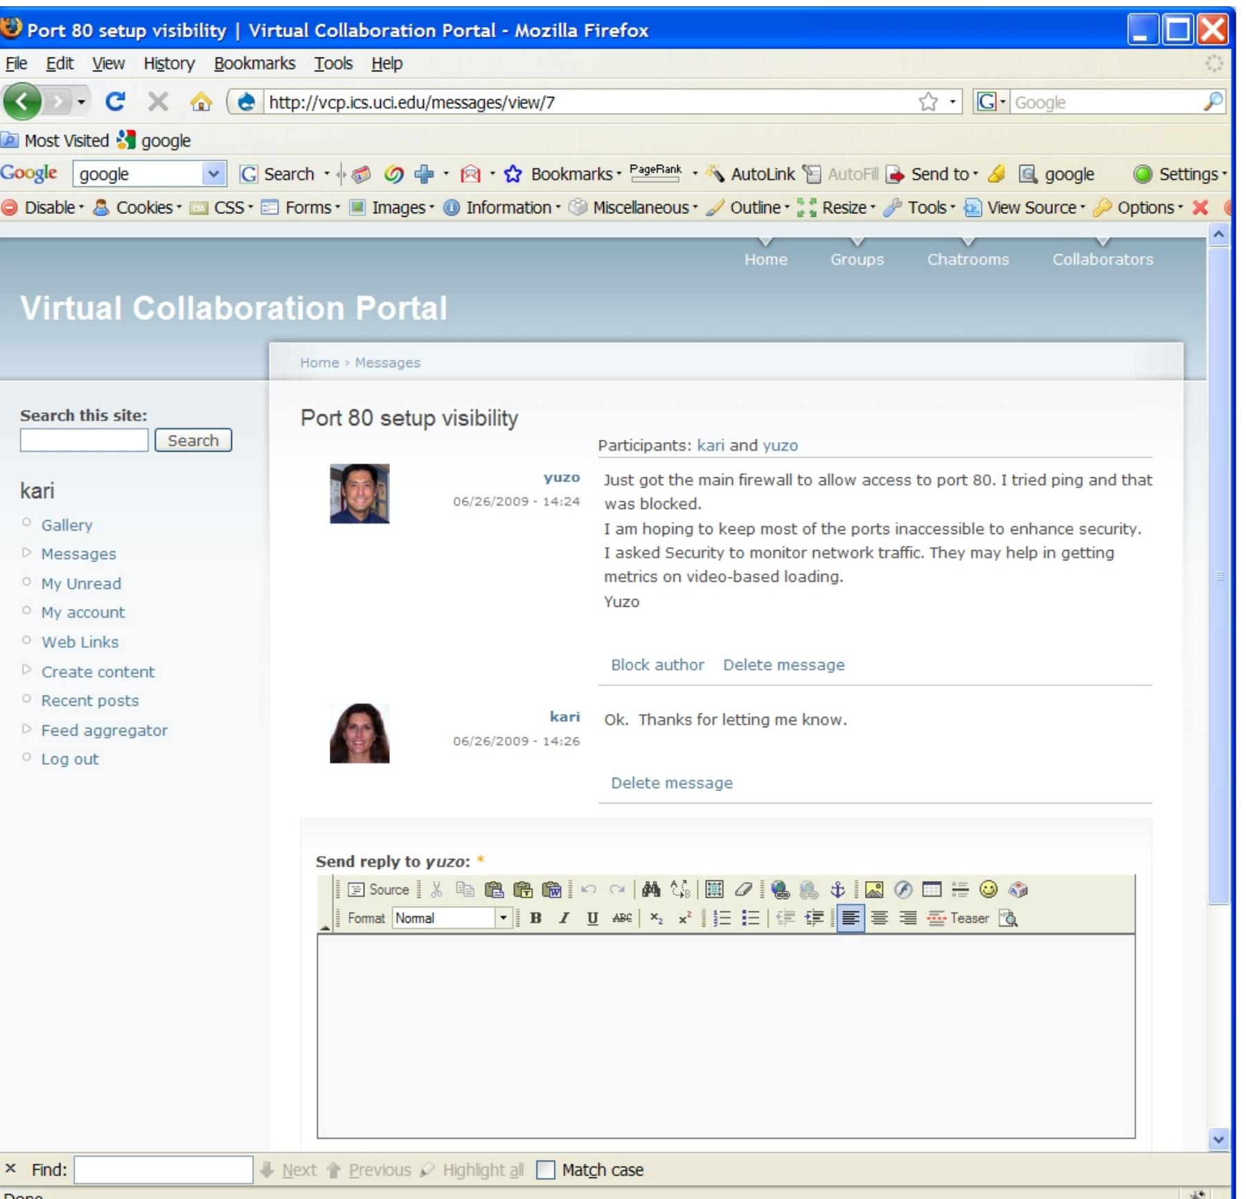Toggle Italic formatting in reply editor
Viewport: 1246px width, 1199px height.
[564, 918]
